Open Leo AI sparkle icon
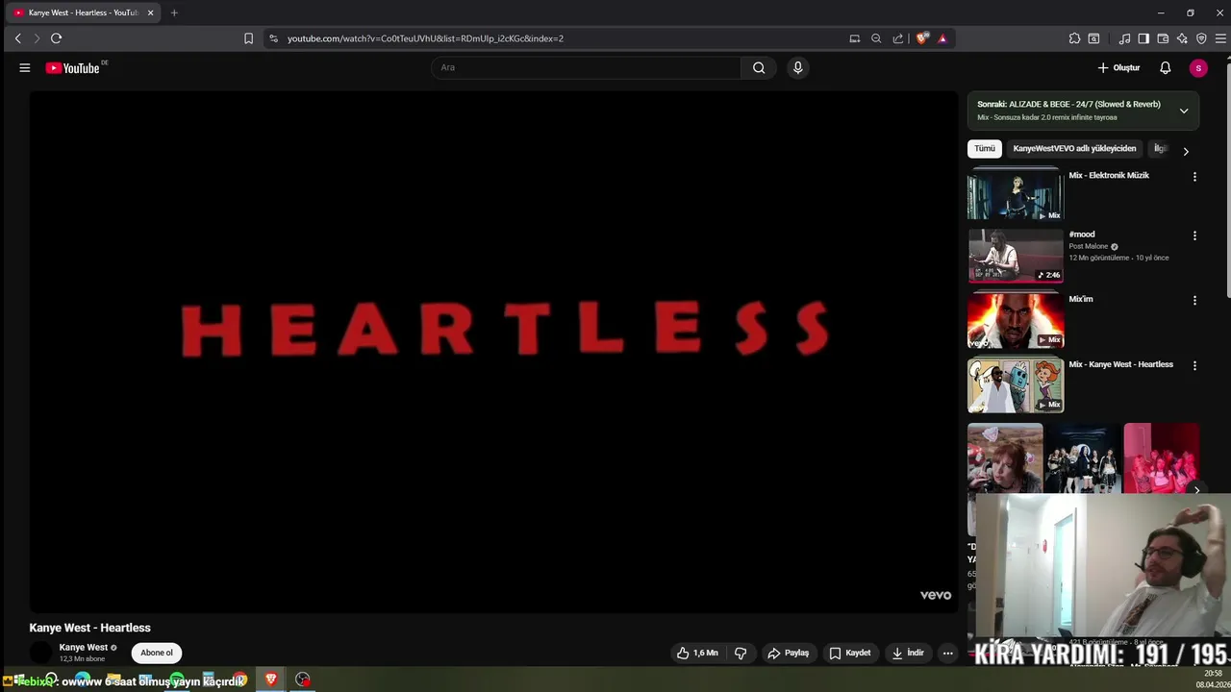Image resolution: width=1231 pixels, height=692 pixels. (x=1182, y=38)
